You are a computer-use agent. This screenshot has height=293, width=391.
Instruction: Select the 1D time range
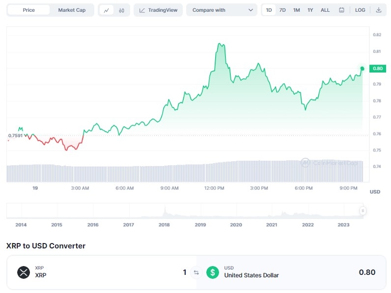click(269, 10)
